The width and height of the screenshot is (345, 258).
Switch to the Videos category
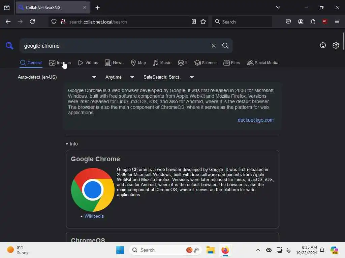coord(88,63)
